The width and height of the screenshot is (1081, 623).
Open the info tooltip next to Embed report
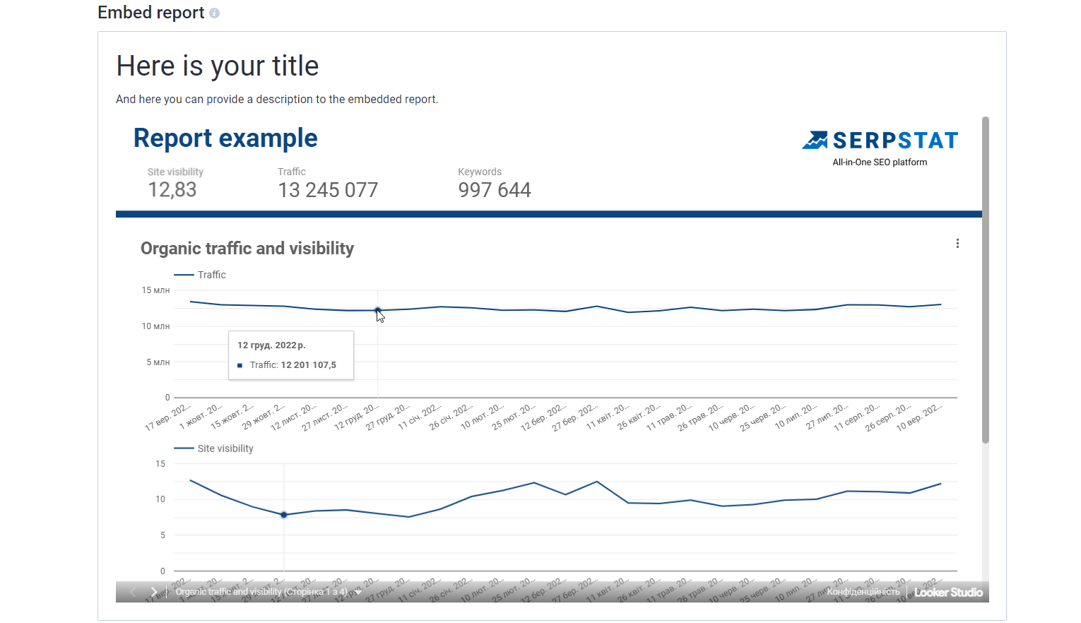tap(214, 13)
